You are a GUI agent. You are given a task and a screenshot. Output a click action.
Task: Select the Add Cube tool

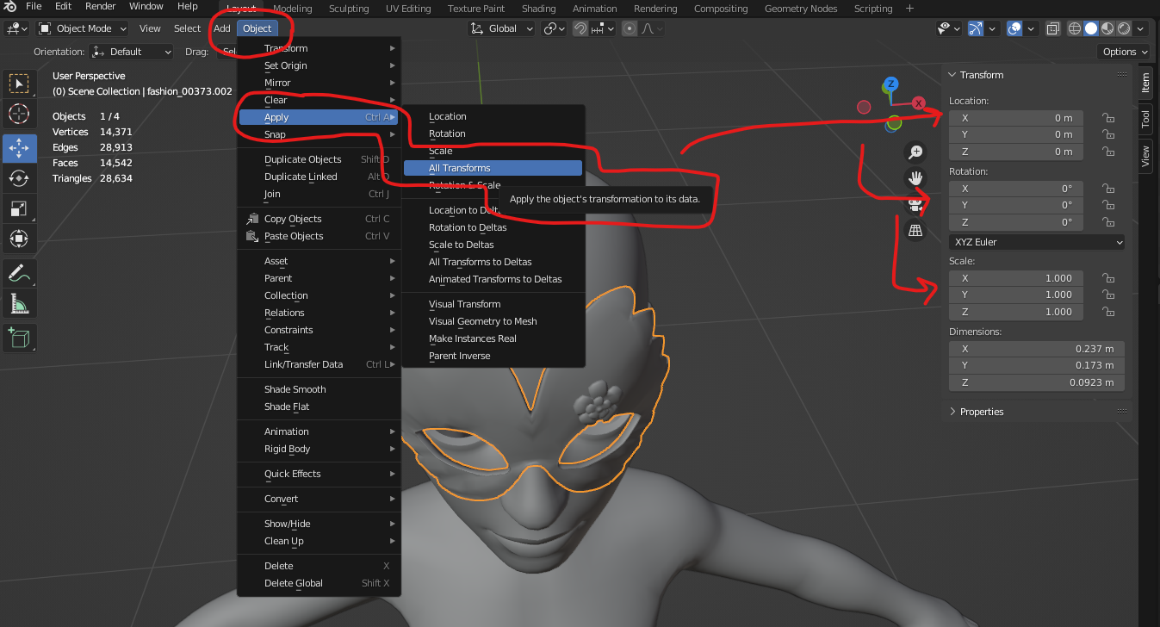[x=18, y=338]
